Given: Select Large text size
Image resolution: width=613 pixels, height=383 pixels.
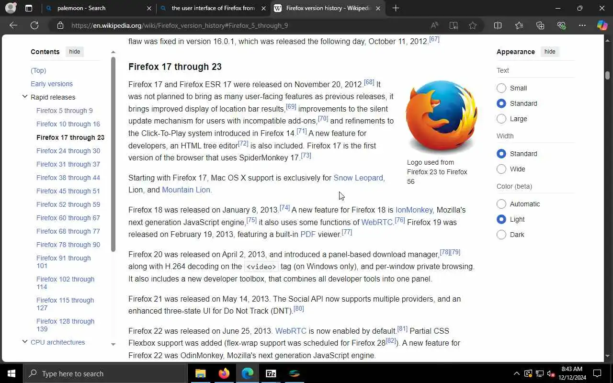Looking at the screenshot, I should pyautogui.click(x=501, y=119).
